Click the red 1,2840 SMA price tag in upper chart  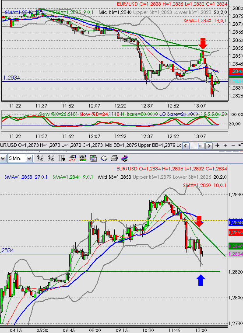click(236, 71)
